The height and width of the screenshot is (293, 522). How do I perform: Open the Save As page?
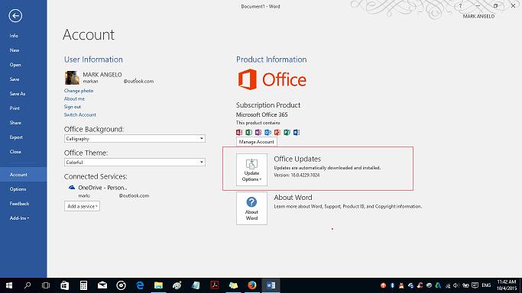coord(18,94)
